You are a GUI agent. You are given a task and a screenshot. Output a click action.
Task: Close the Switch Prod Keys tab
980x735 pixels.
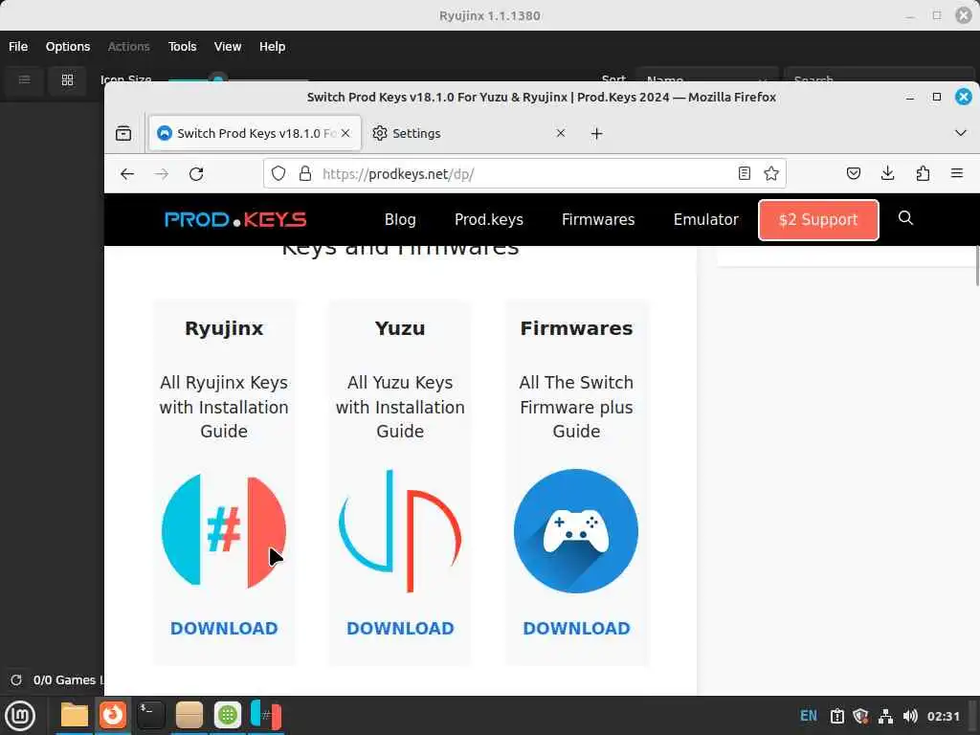pyautogui.click(x=345, y=133)
